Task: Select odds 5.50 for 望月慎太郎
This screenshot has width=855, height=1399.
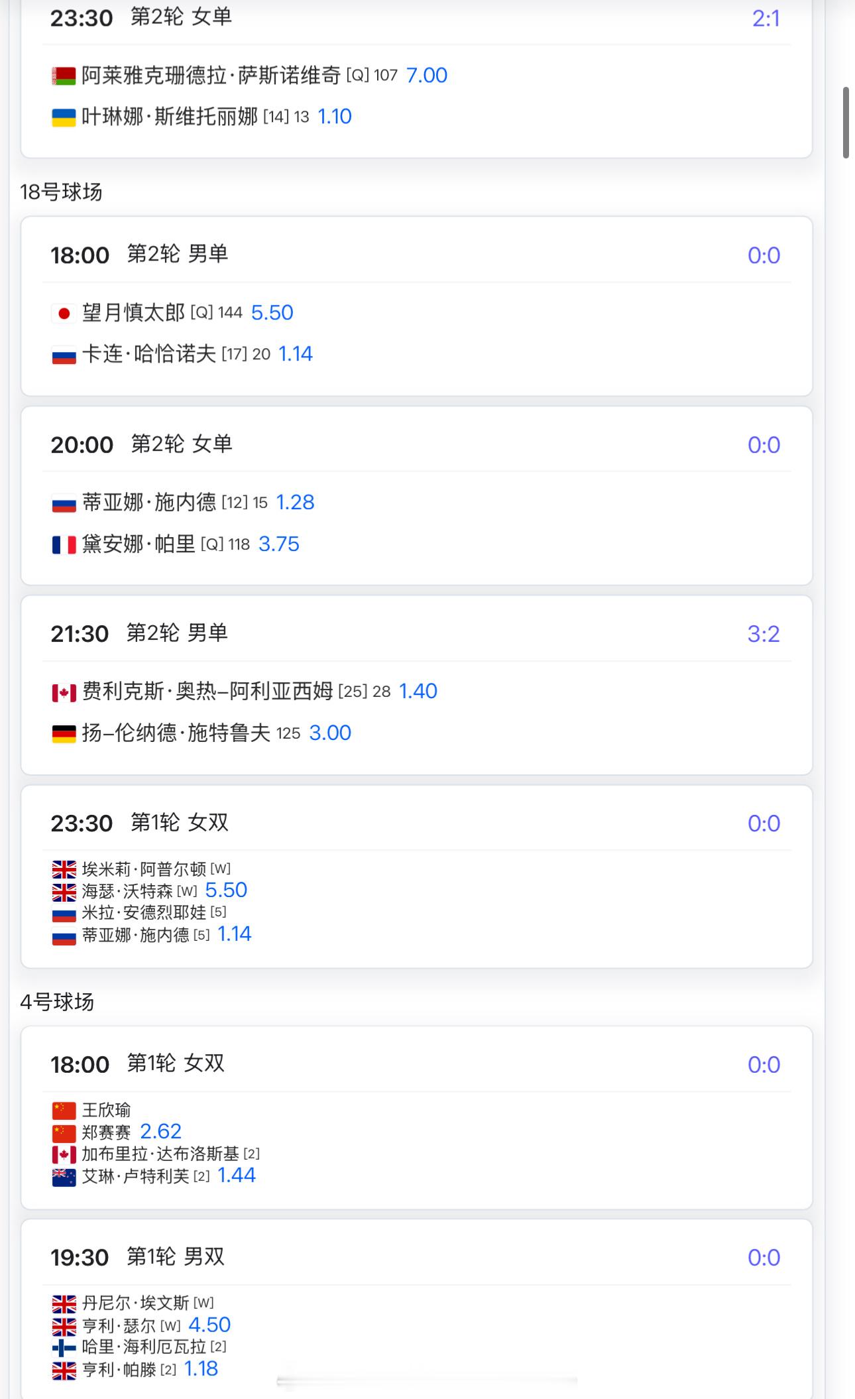Action: coord(272,312)
